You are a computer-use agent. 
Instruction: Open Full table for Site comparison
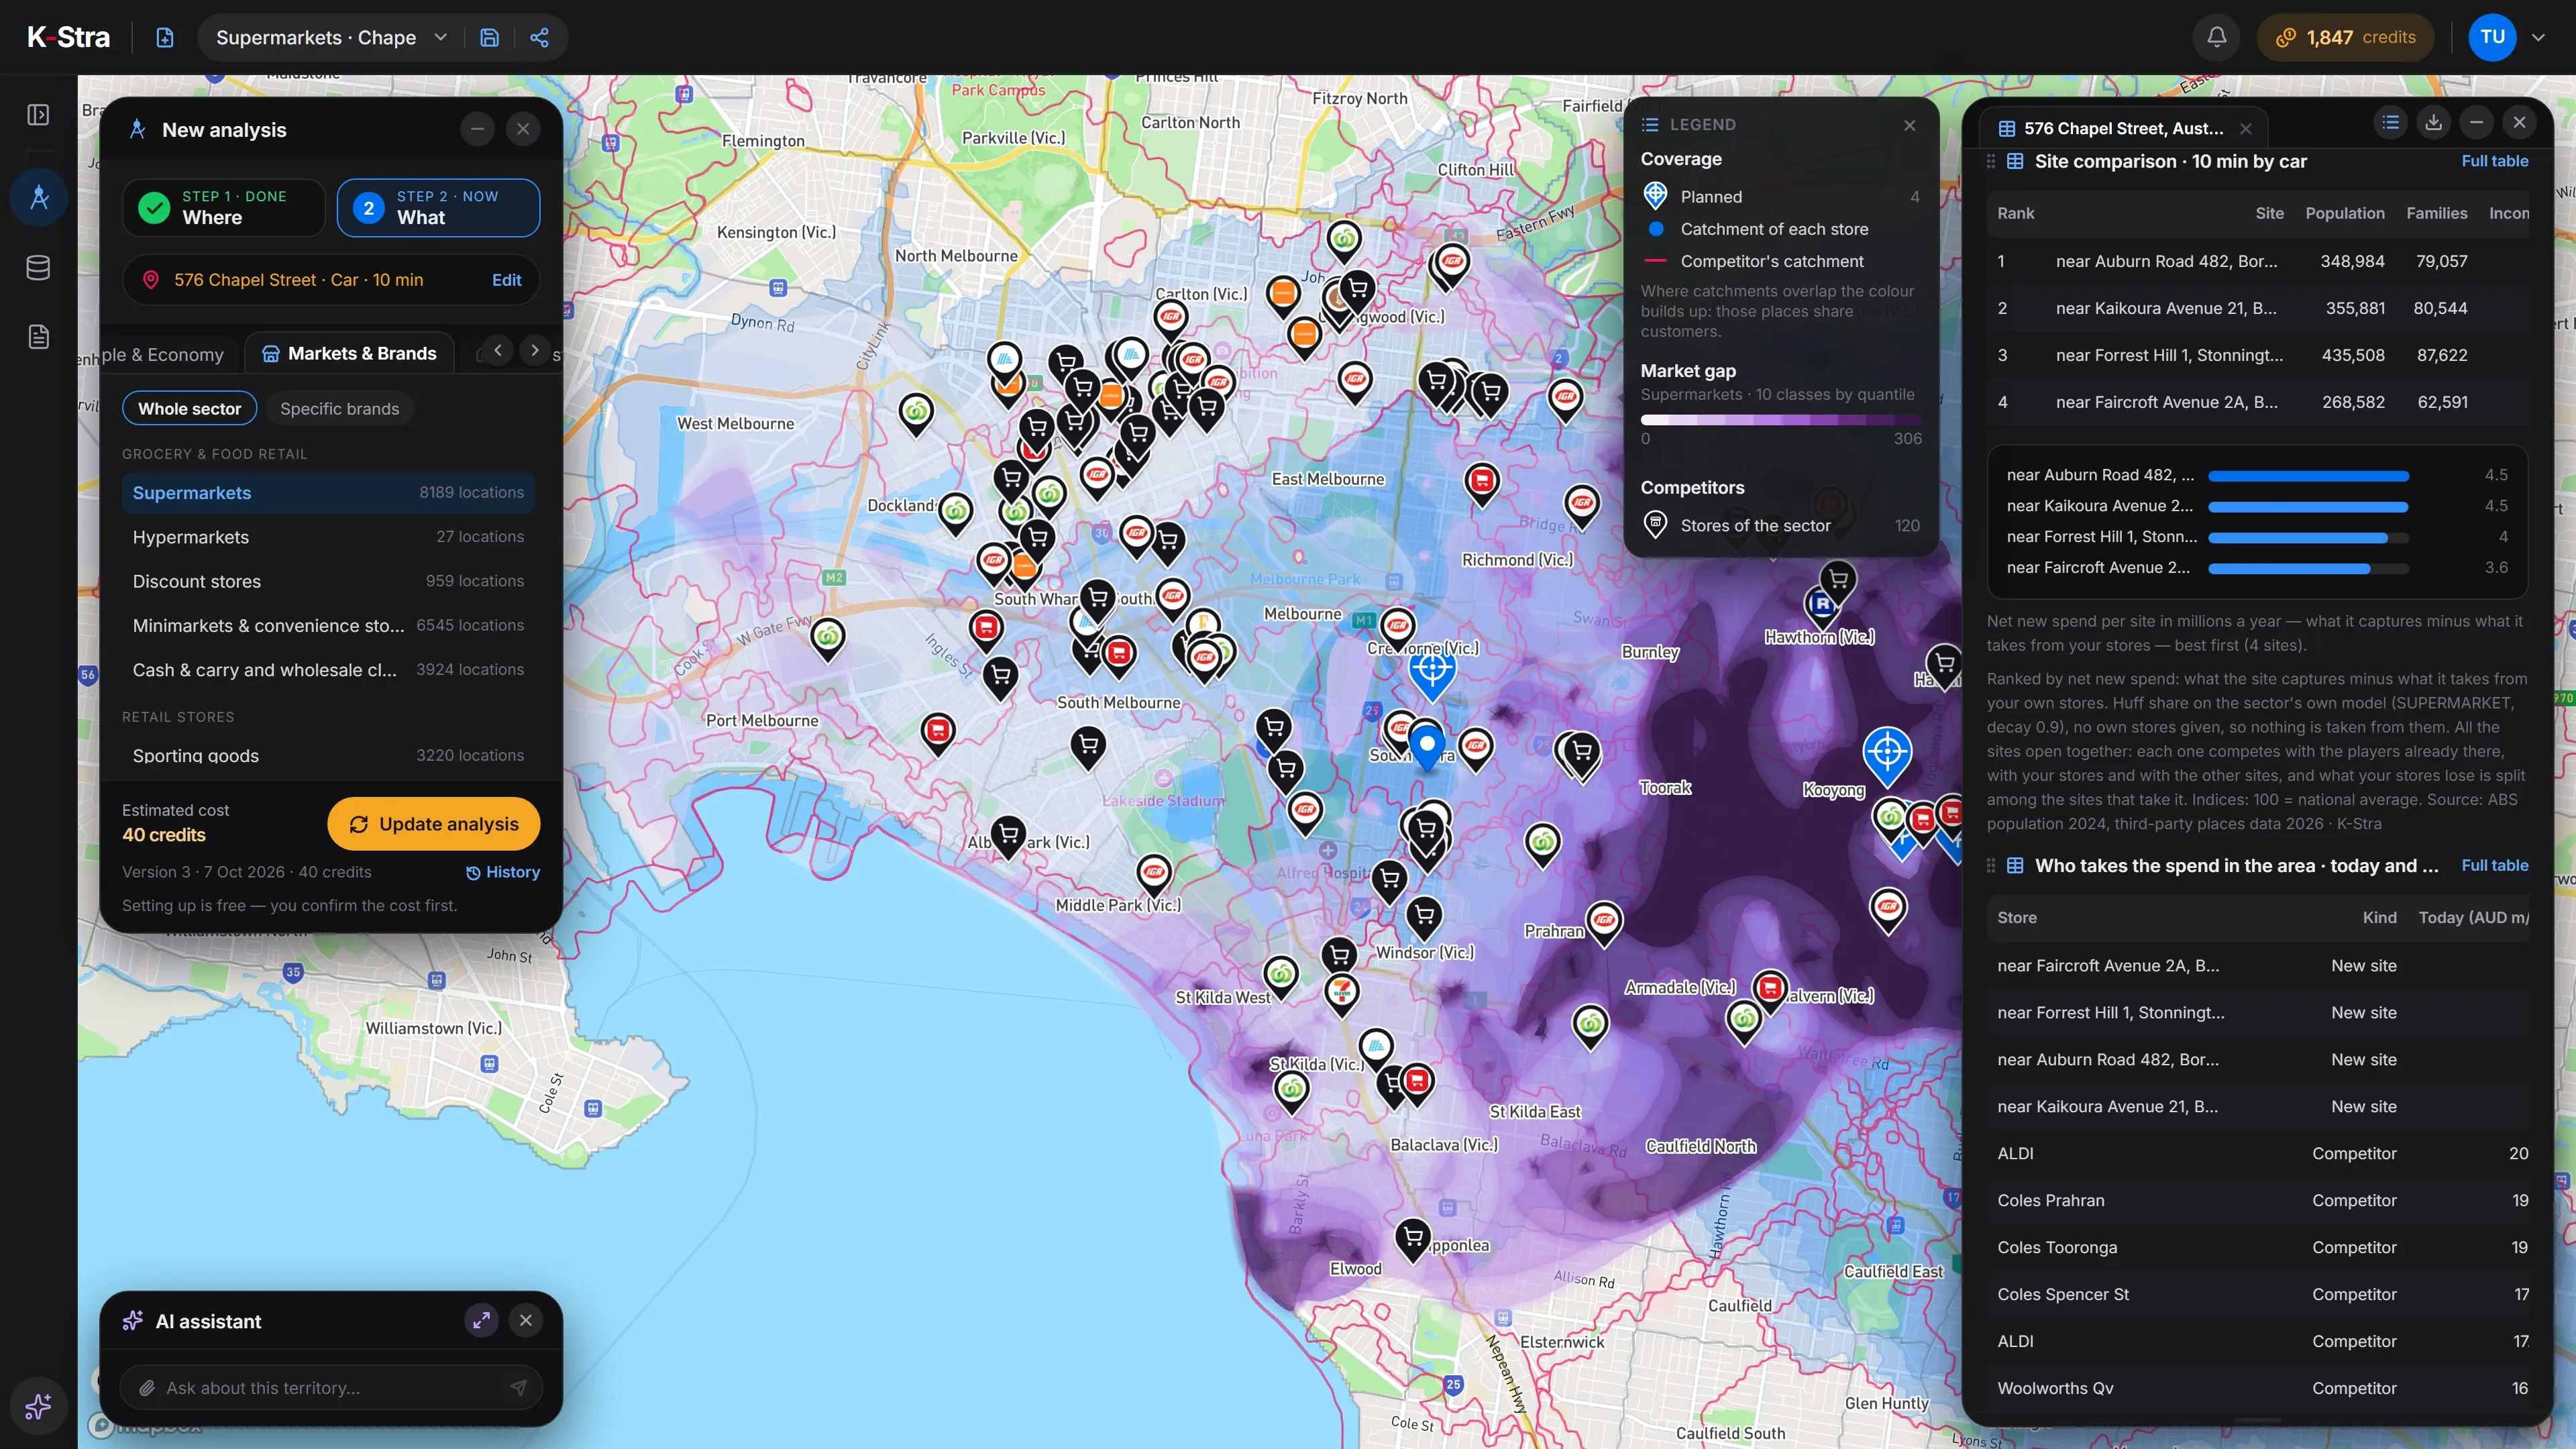(2494, 161)
